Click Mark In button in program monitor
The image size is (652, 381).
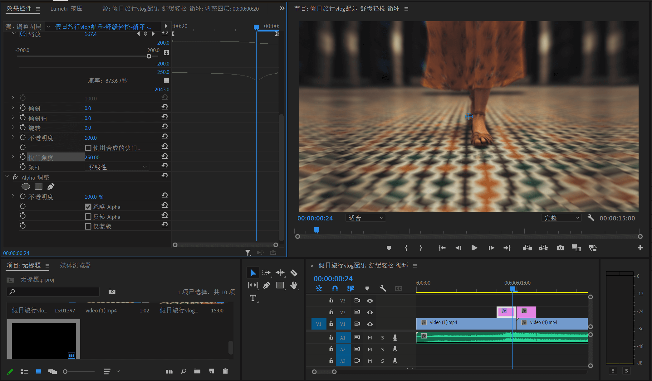tap(406, 248)
